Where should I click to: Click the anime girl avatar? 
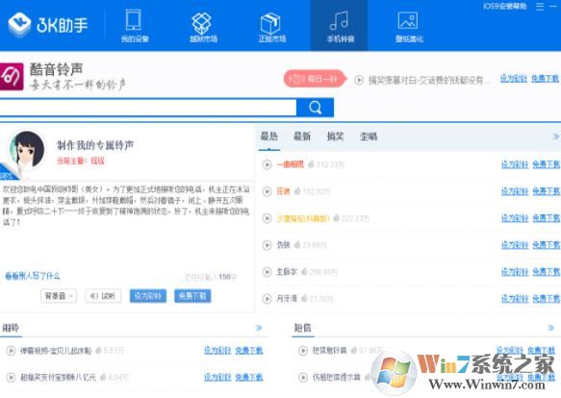click(28, 149)
